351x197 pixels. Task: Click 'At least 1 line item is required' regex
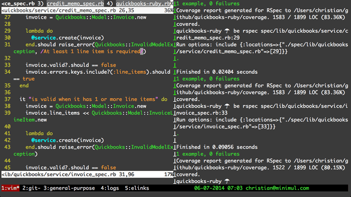pyautogui.click(x=92, y=51)
